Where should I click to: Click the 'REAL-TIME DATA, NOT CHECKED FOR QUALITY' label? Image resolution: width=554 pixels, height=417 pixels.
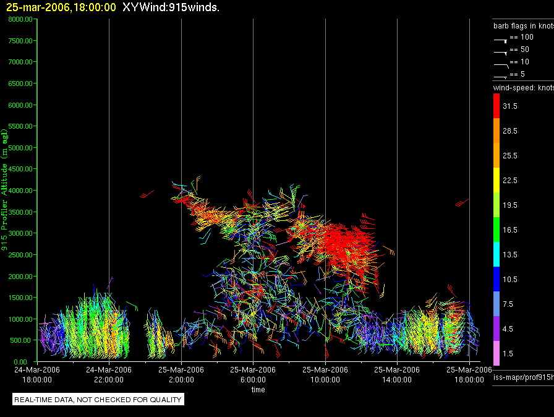click(98, 400)
